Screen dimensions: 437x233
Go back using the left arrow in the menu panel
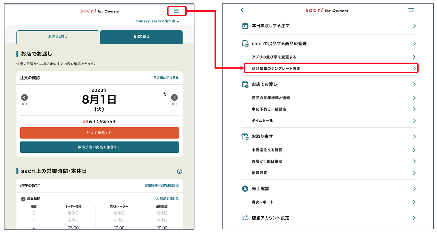[x=242, y=10]
